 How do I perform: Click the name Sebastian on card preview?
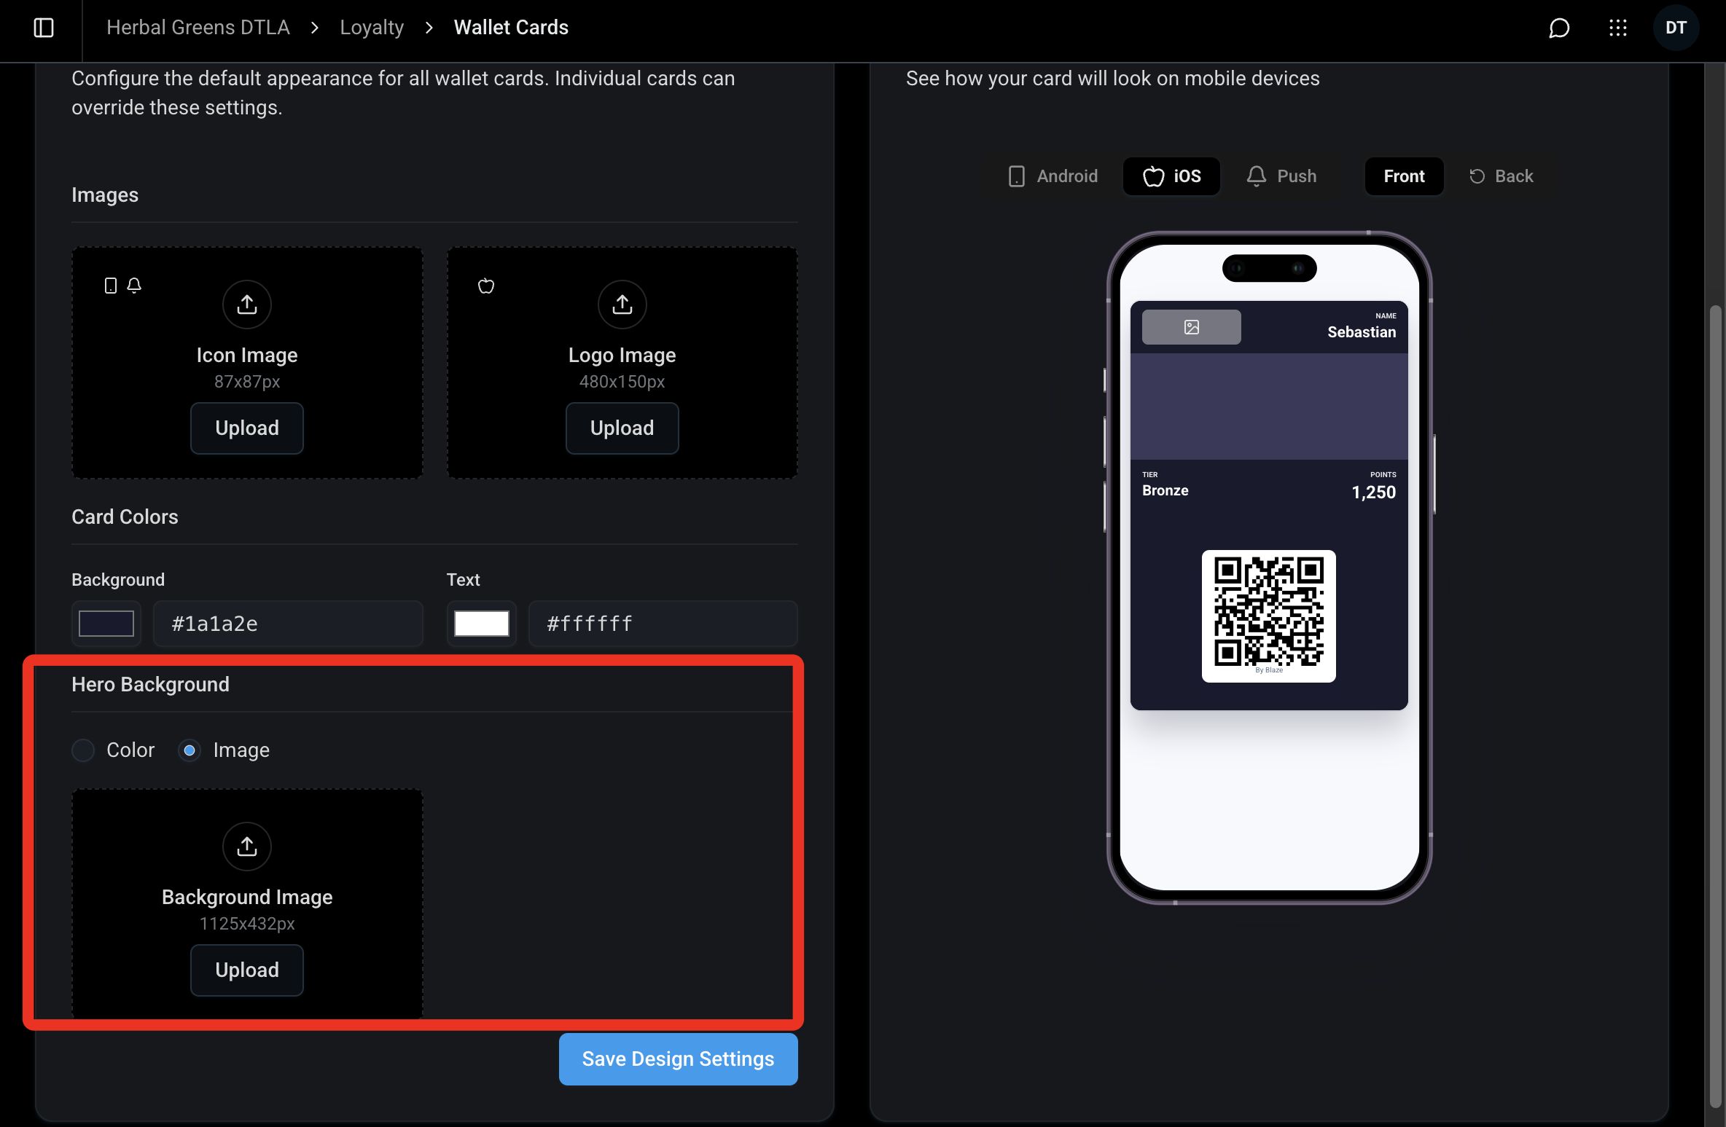1362,332
